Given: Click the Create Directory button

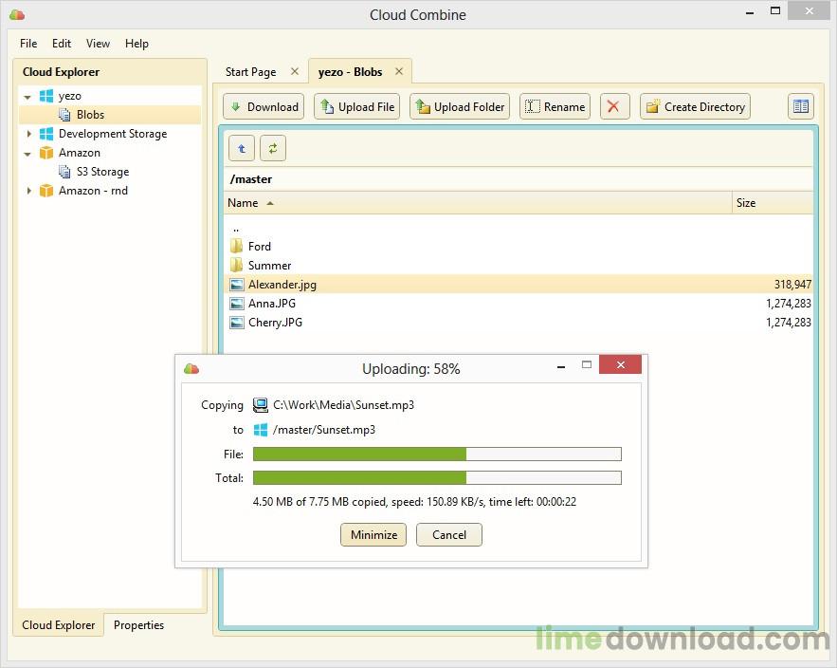Looking at the screenshot, I should 695,107.
